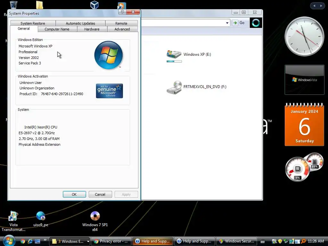The width and height of the screenshot is (328, 246).
Task: Click the genuine Microsoft software badge
Action: 110,91
